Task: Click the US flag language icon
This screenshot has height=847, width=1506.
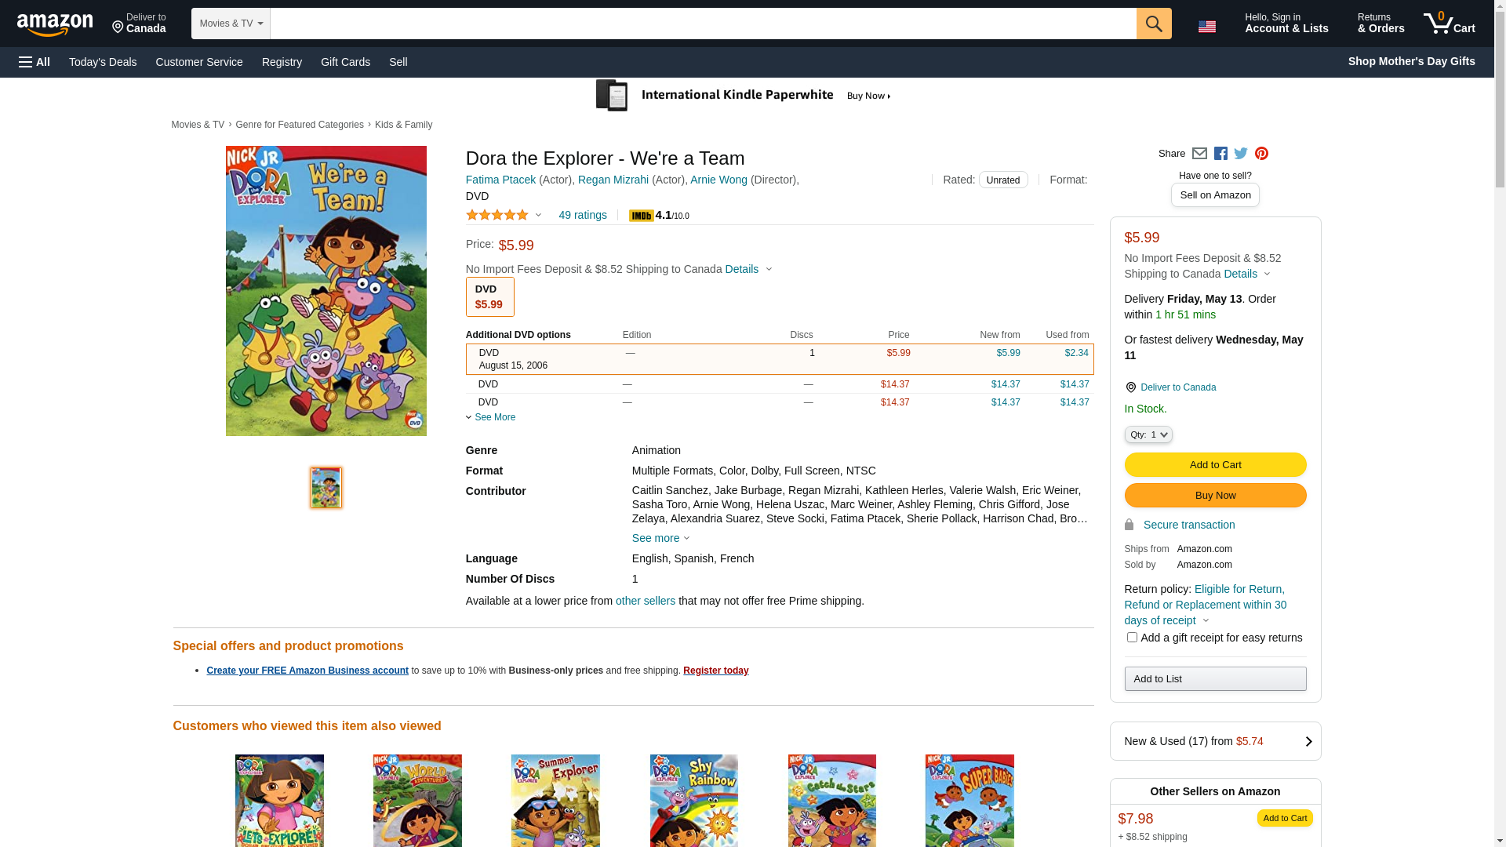Action: [1206, 27]
